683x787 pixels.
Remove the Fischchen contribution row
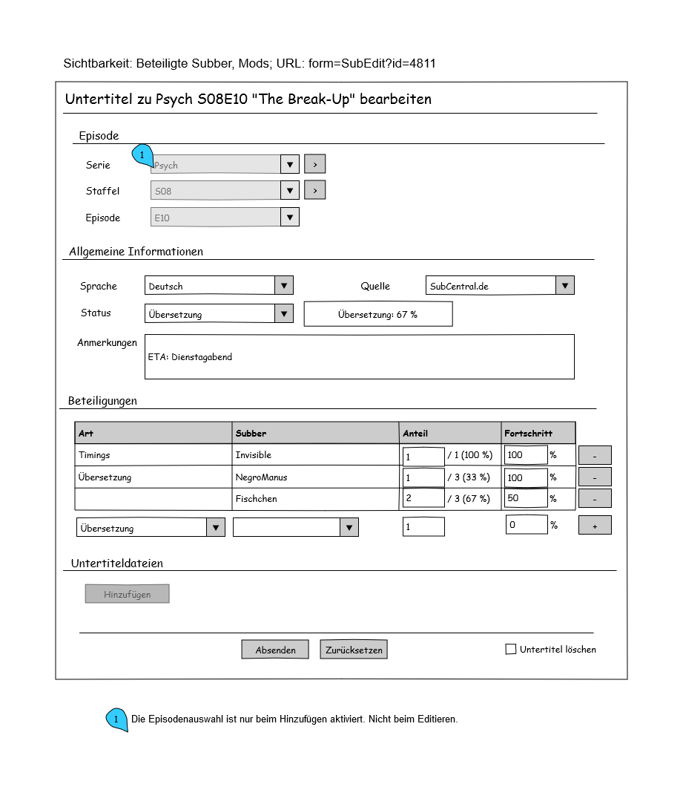click(595, 498)
